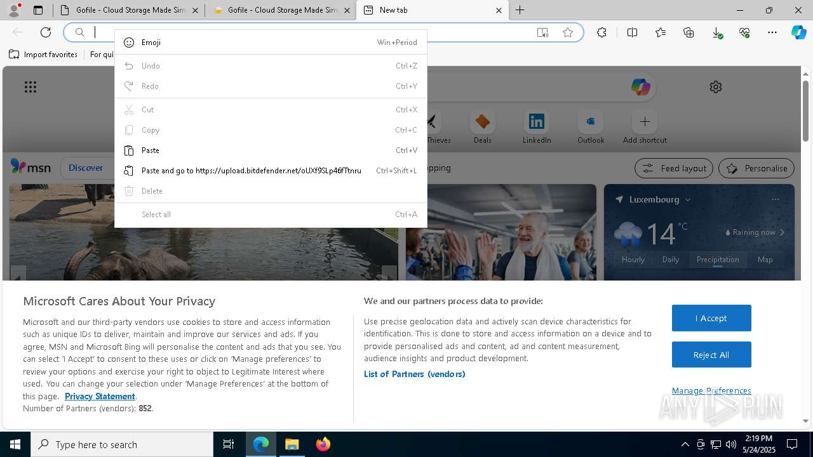Open Extensions puzzle icon
813x457 pixels.
(602, 32)
